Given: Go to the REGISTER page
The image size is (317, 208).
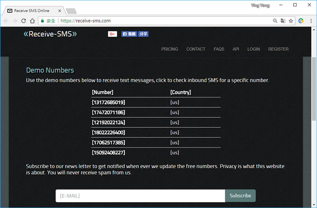Looking at the screenshot, I should pyautogui.click(x=278, y=49).
